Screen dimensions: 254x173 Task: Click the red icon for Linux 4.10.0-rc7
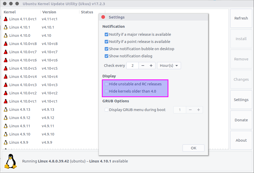click(6, 52)
